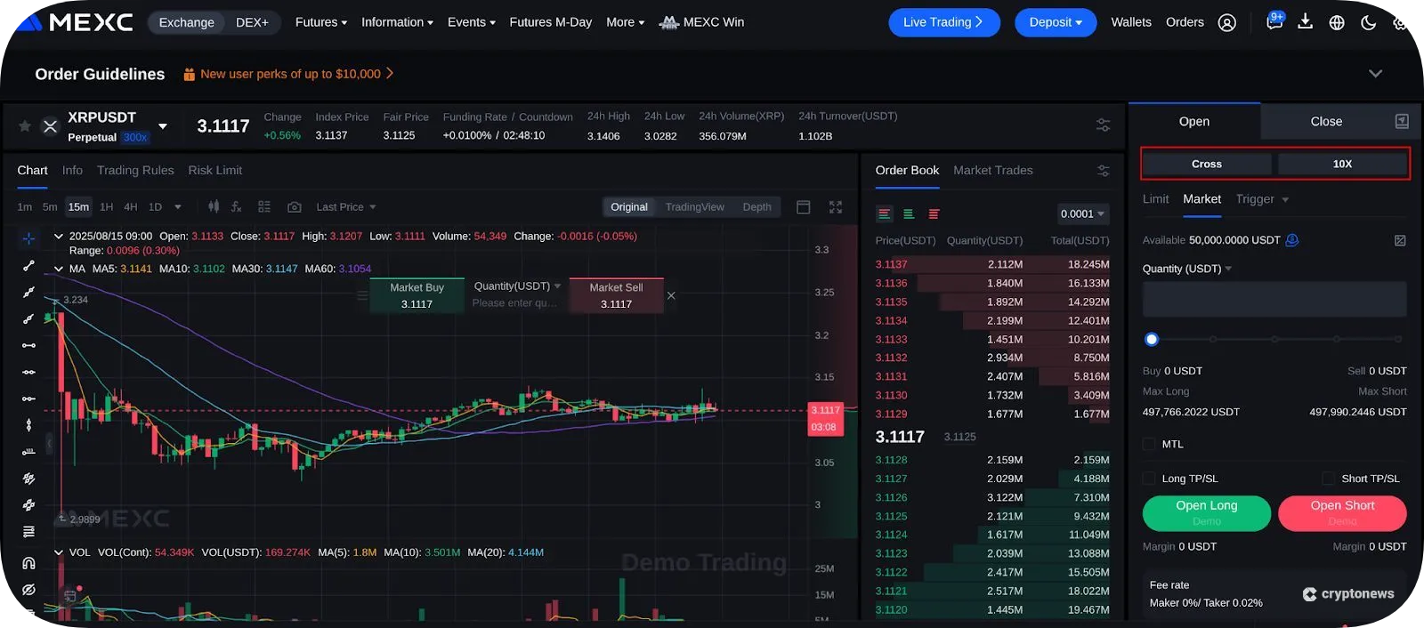Viewport: 1424px width, 628px height.
Task: Enable the MTL checkbox
Action: click(x=1149, y=444)
